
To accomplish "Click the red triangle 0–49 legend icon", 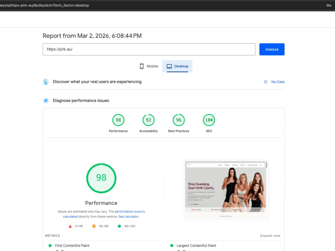I will click(70, 226).
